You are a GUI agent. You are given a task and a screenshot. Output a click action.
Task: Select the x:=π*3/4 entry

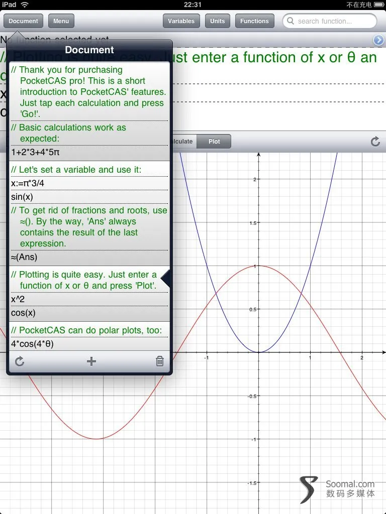[89, 183]
